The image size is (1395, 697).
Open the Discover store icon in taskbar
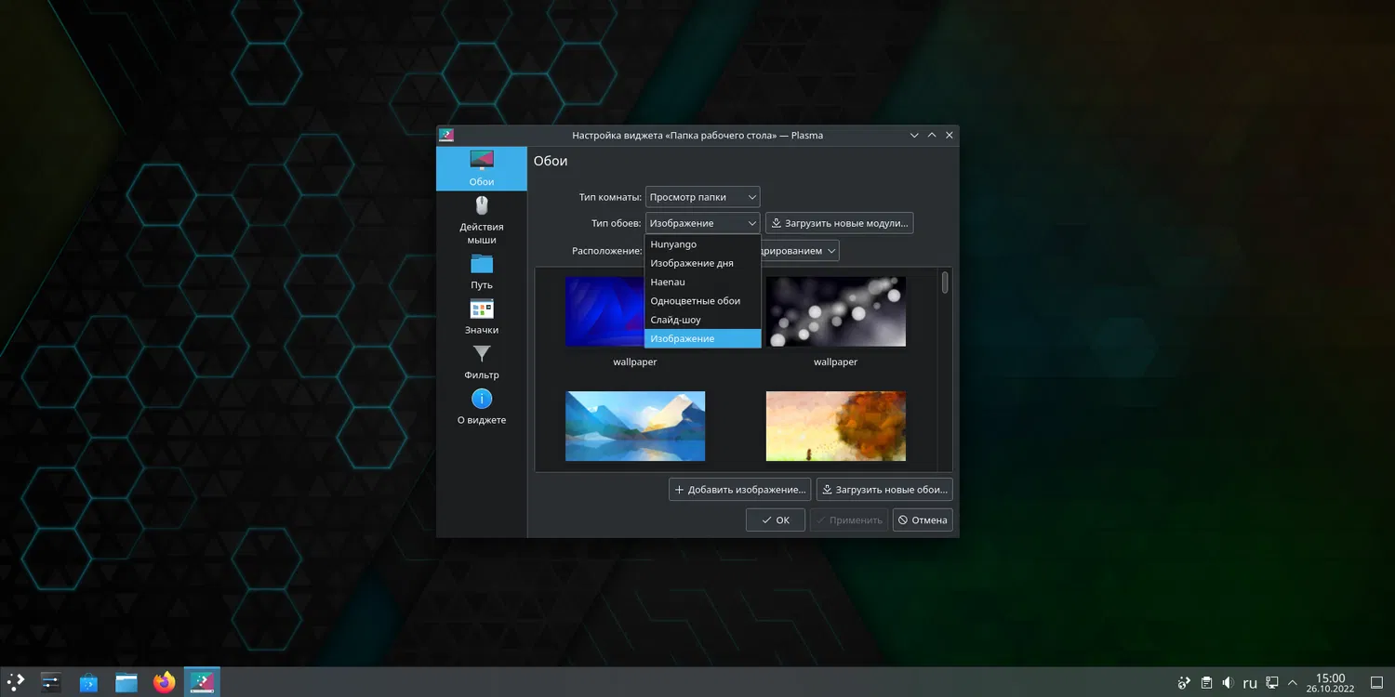click(88, 683)
